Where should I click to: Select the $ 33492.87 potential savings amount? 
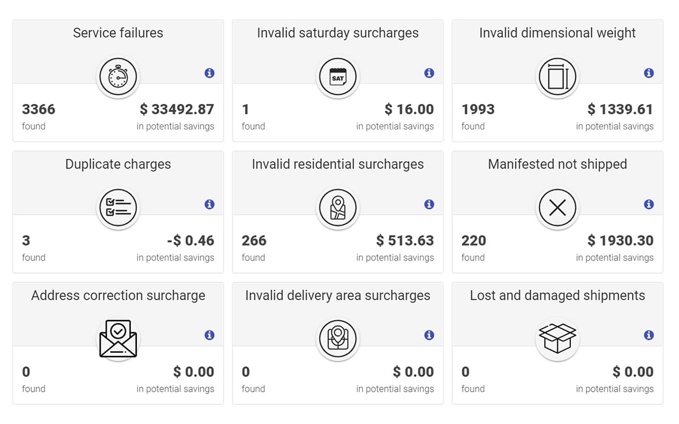tap(177, 109)
